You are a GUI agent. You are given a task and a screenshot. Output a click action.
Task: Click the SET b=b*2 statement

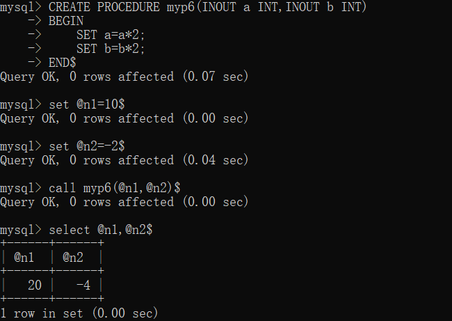pyautogui.click(x=111, y=49)
